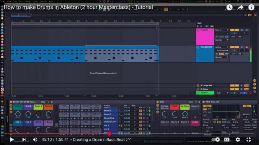This screenshot has height=145, width=259.
Task: Select the Hat 1 macro label
Action: tap(18, 122)
